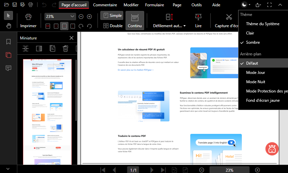Enable the Simple page view mode
The height and width of the screenshot is (173, 288).
point(112,16)
